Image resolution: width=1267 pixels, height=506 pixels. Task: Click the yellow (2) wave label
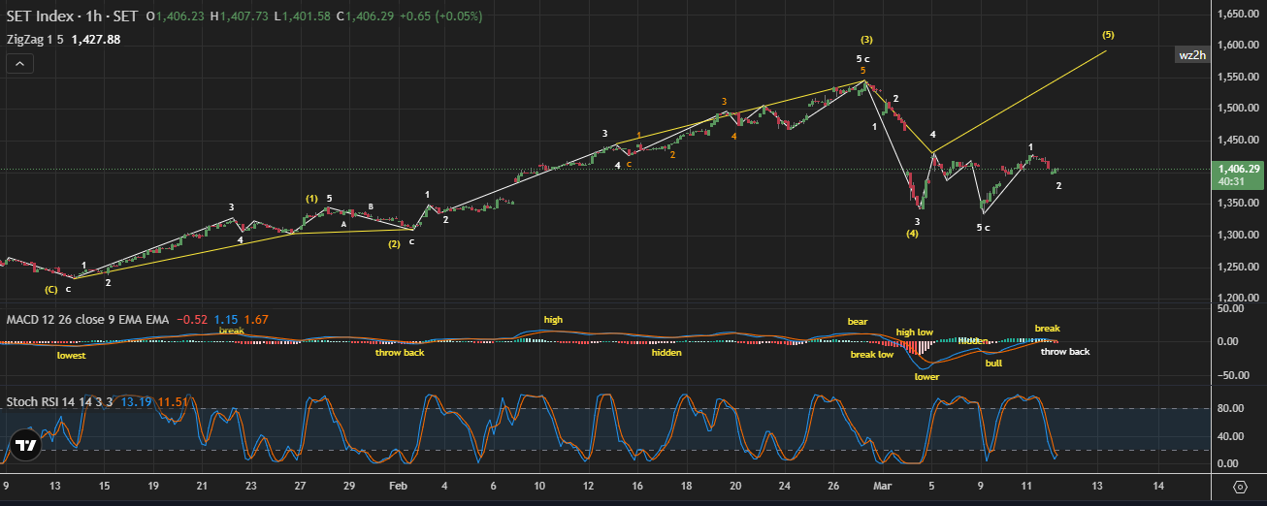394,243
